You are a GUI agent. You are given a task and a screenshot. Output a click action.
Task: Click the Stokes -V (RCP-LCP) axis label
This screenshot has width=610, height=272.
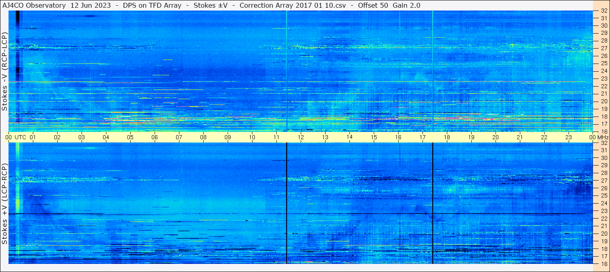coord(4,71)
